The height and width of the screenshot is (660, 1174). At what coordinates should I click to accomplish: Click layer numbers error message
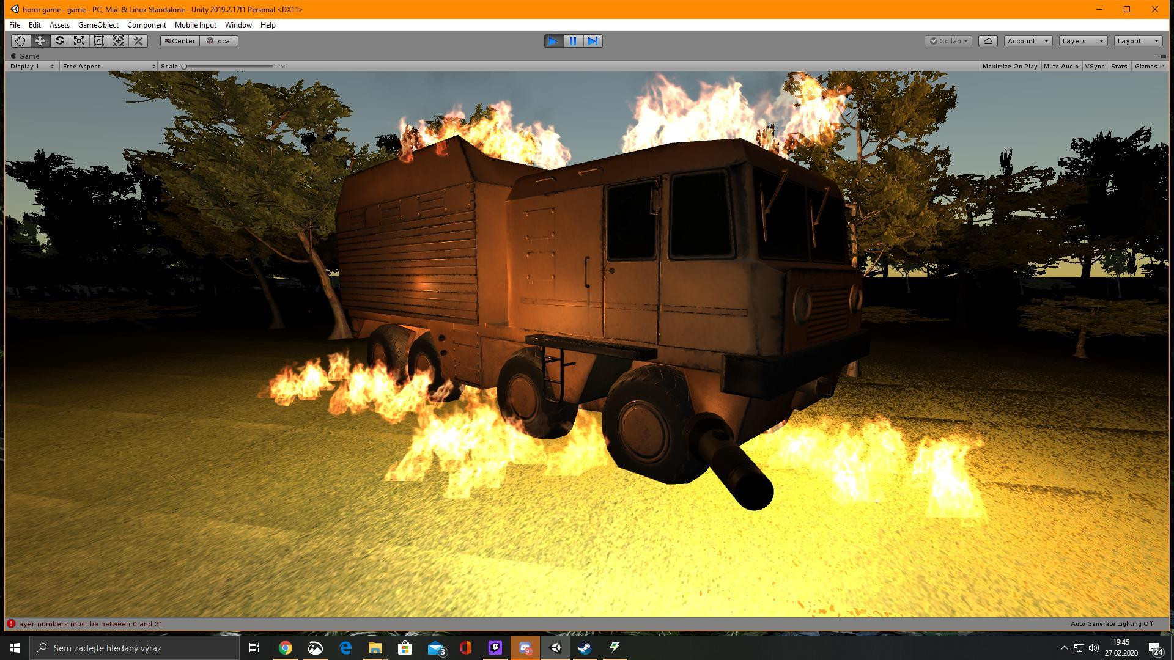coord(90,624)
